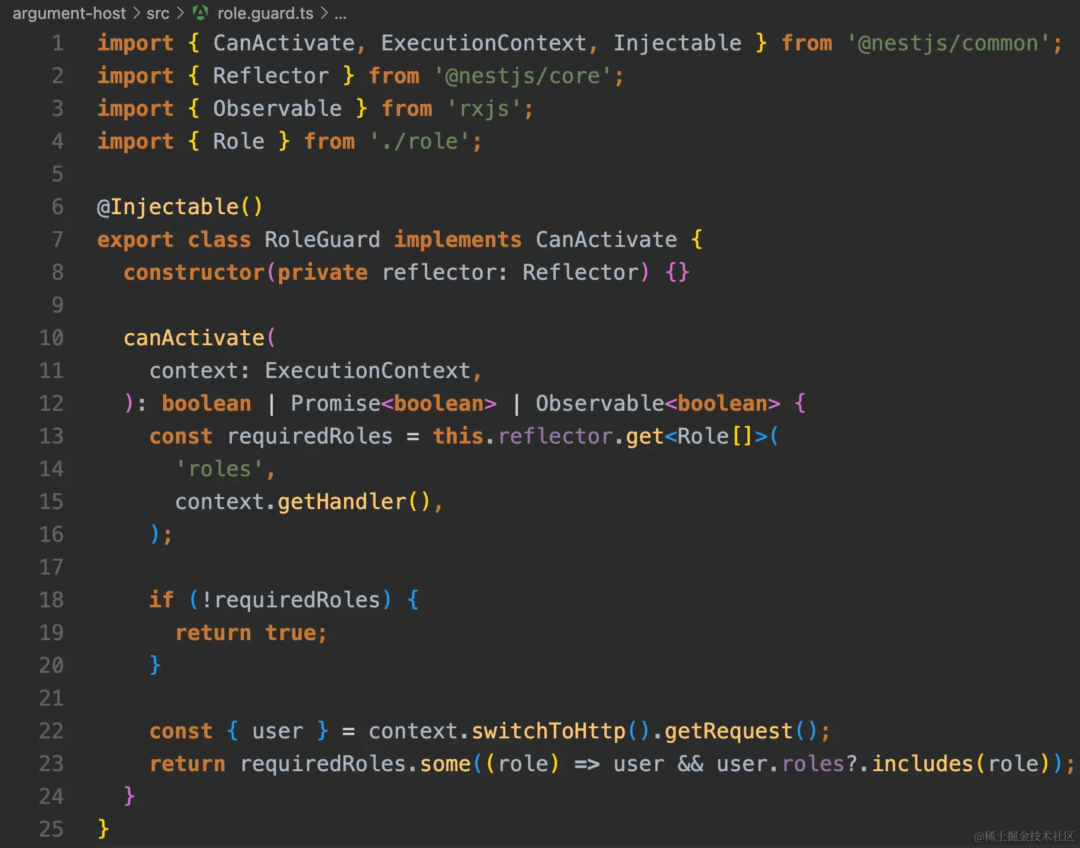Click the 'roles' string literal
This screenshot has width=1080, height=848.
pos(219,469)
